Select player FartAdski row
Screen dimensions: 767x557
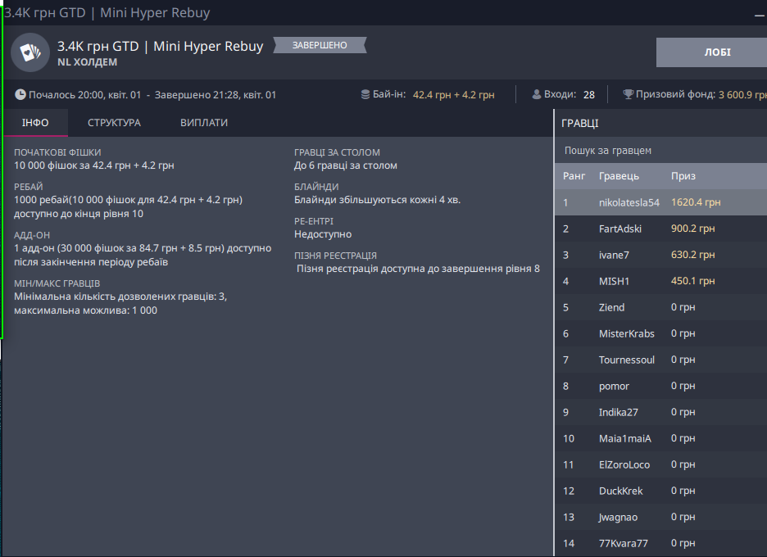[x=660, y=229]
